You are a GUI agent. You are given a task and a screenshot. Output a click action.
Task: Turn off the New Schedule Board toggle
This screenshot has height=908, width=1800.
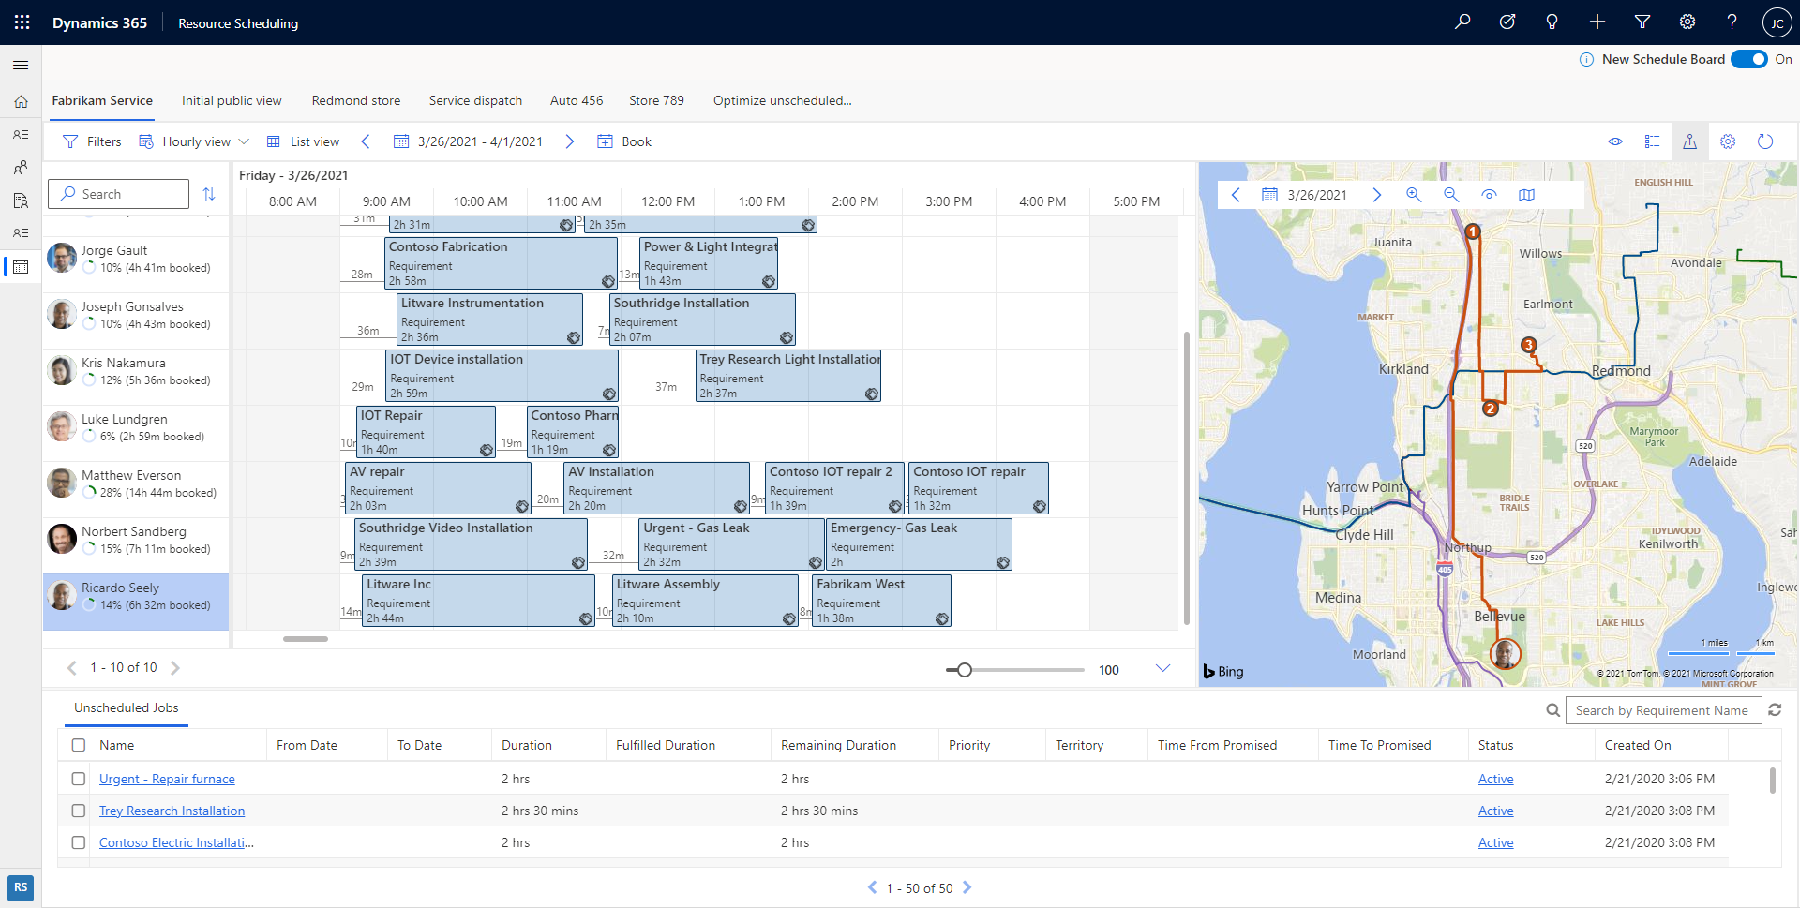tap(1748, 59)
